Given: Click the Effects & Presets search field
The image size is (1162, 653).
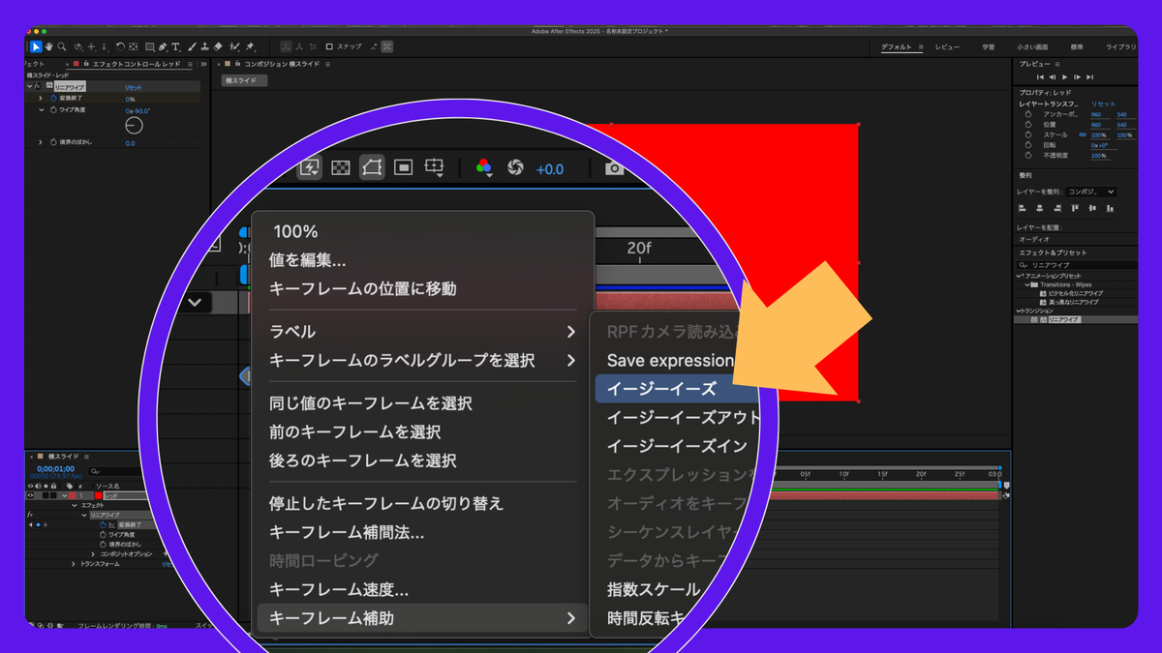Looking at the screenshot, I should click(1075, 265).
